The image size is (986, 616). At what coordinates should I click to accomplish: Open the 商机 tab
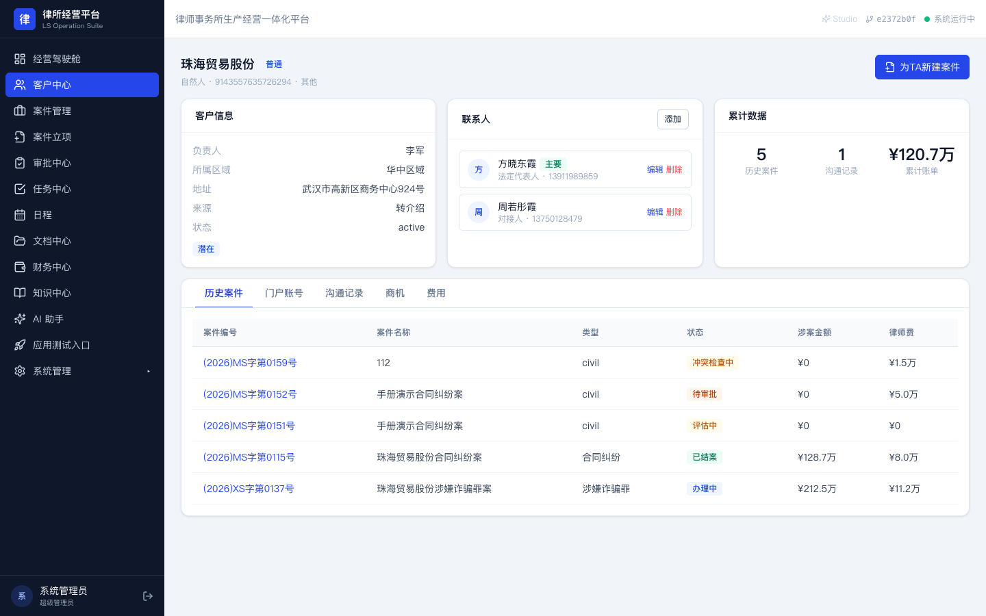coord(395,293)
